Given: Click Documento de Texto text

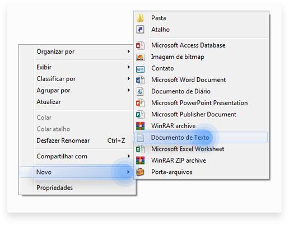Looking at the screenshot, I should pos(180,138).
